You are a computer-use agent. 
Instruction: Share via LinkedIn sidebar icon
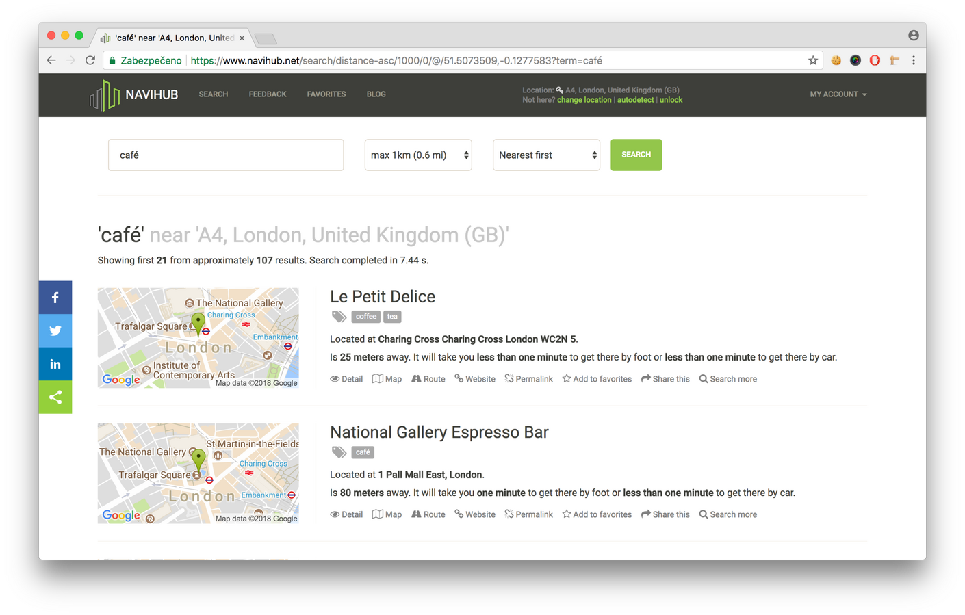[x=55, y=364]
